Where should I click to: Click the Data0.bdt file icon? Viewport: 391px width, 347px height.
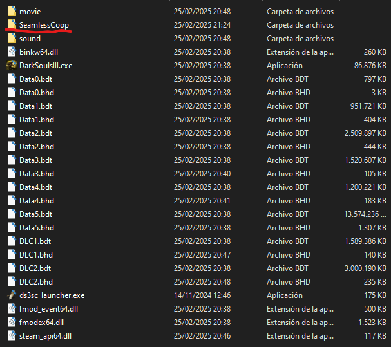tap(12, 79)
